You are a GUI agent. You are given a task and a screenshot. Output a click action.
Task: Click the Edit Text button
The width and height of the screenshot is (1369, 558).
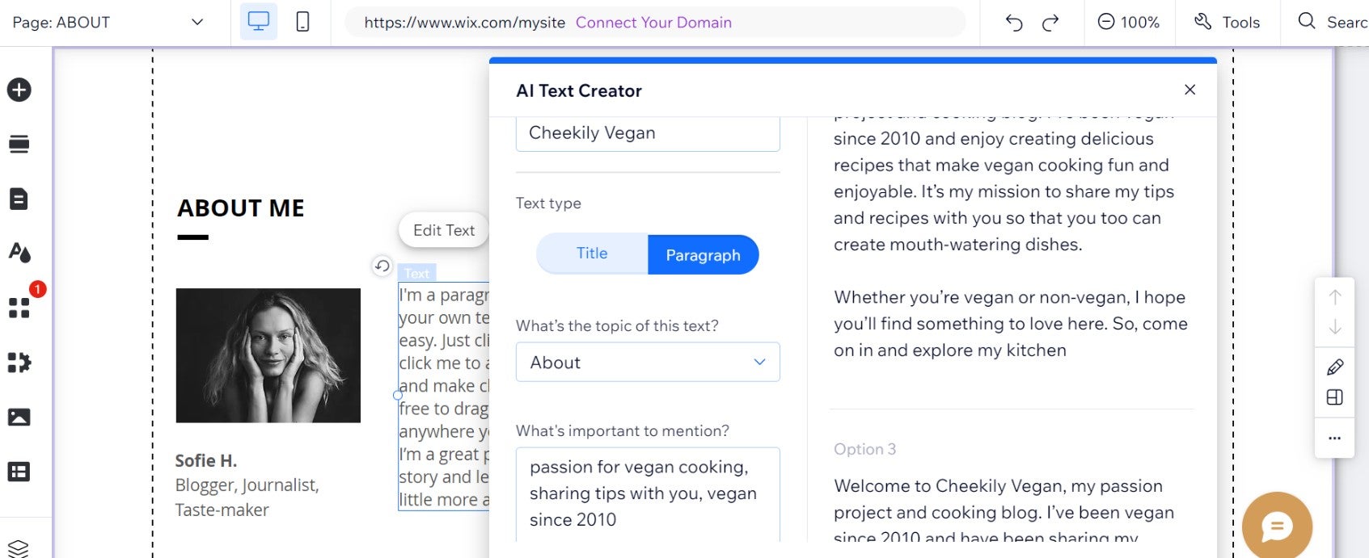(x=443, y=230)
